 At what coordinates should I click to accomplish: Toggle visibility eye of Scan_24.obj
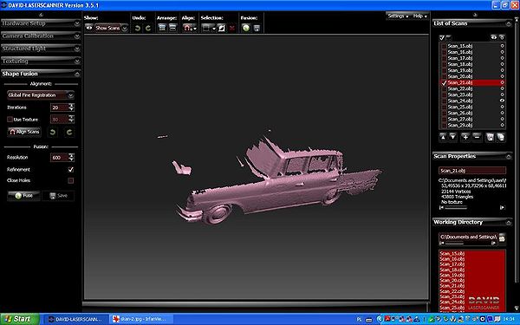[x=502, y=101]
